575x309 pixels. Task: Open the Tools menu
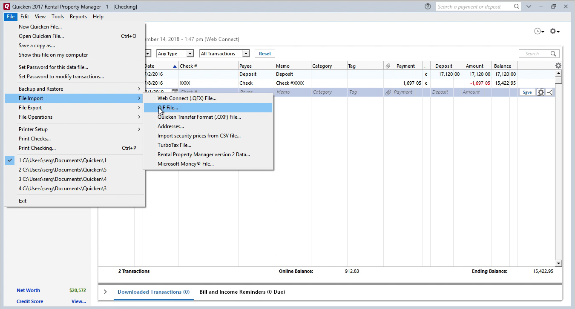58,17
